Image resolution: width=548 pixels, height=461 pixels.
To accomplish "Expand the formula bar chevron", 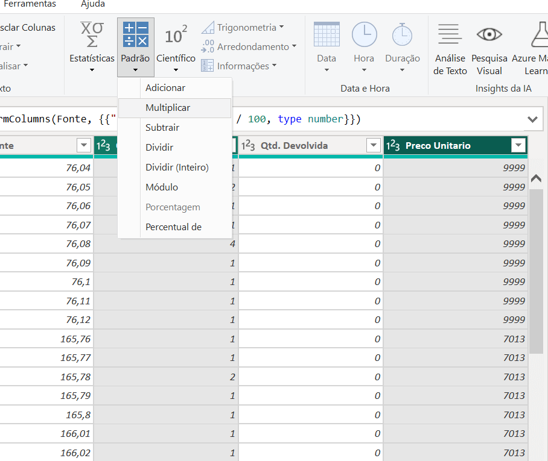I will (532, 119).
